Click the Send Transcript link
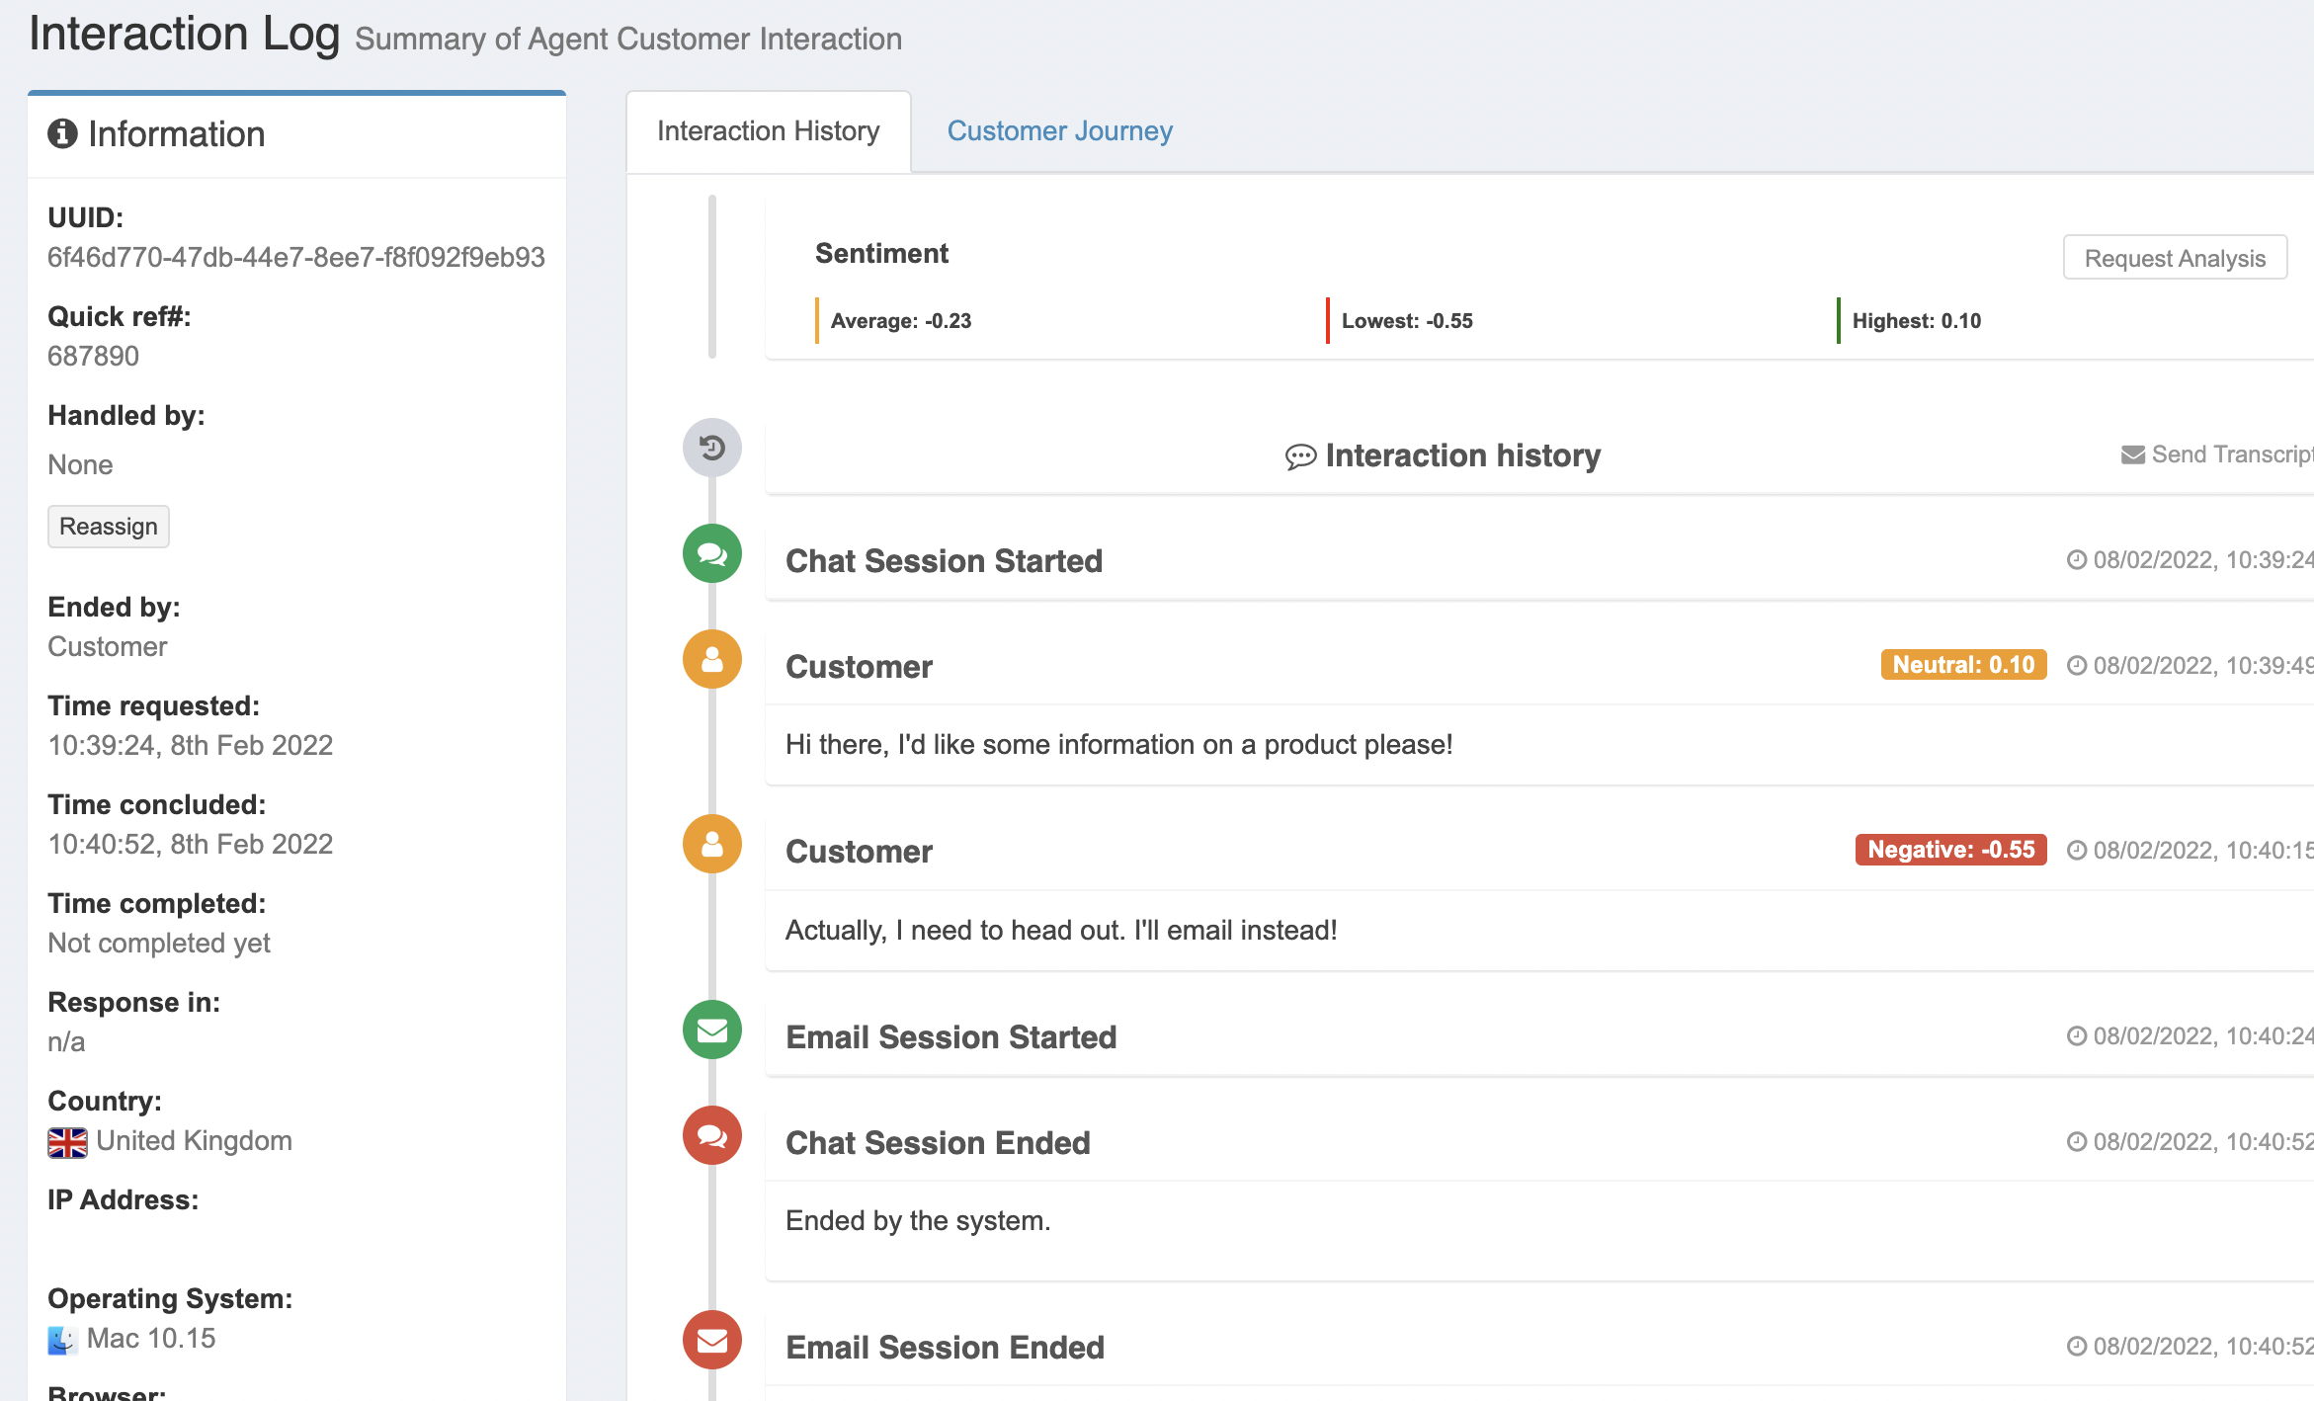This screenshot has height=1401, width=2314. click(x=2217, y=454)
